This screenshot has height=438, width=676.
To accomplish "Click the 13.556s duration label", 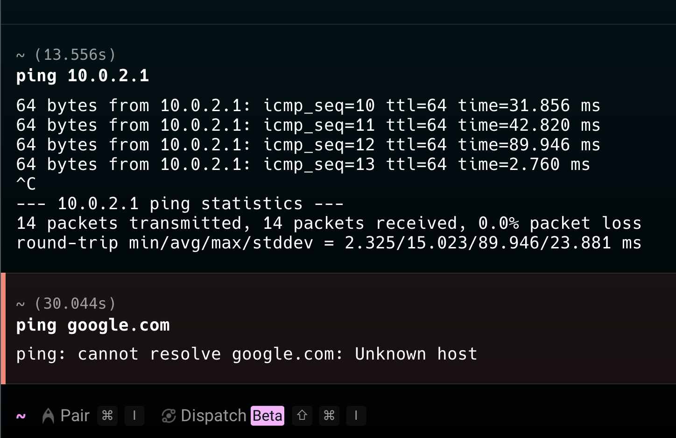I will pyautogui.click(x=75, y=55).
